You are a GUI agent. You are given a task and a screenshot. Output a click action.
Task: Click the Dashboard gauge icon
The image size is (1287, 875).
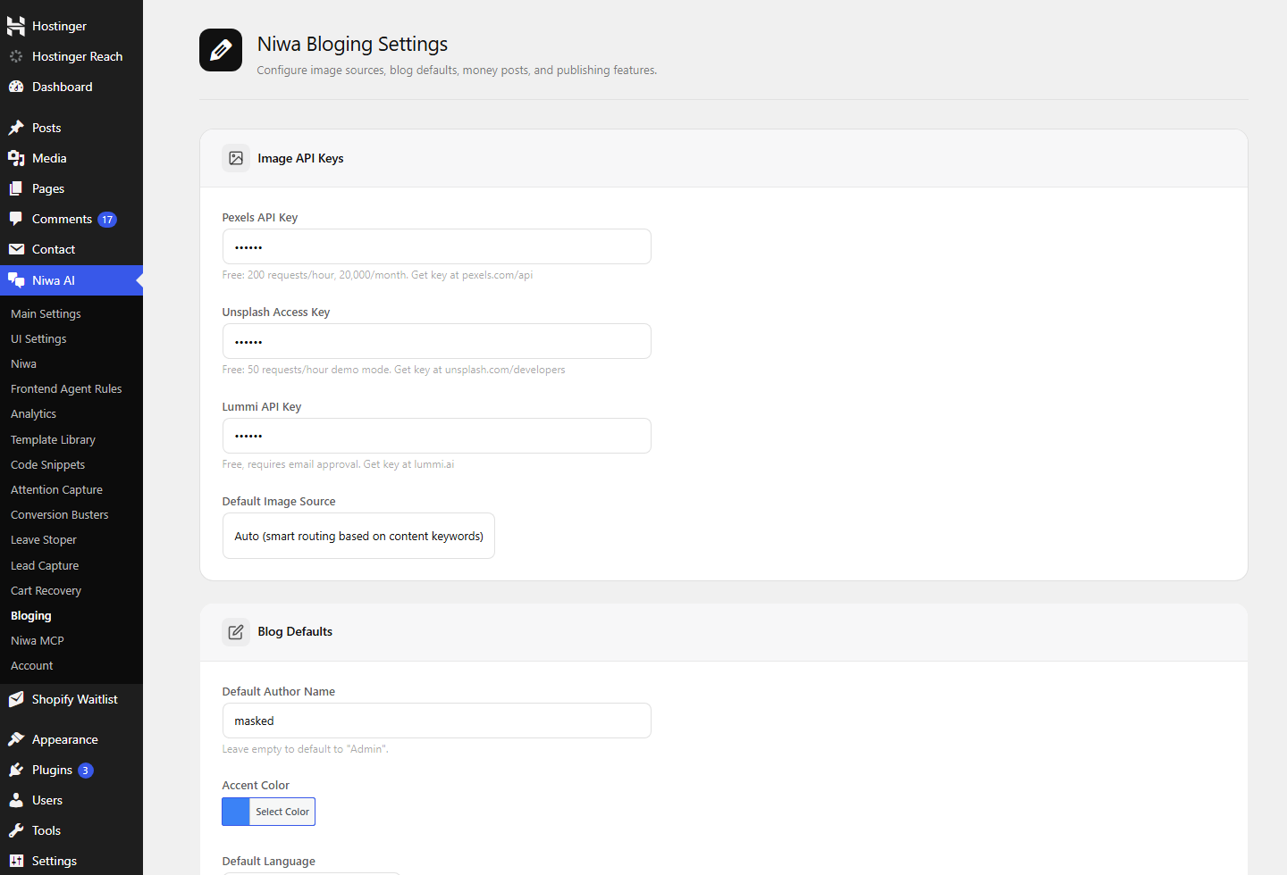coord(16,87)
